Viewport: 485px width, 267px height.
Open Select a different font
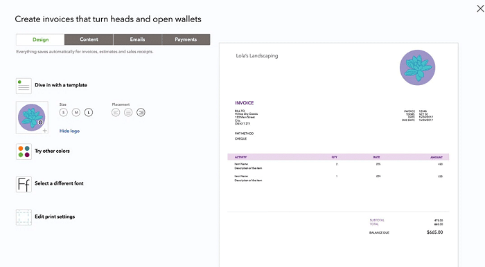click(59, 183)
